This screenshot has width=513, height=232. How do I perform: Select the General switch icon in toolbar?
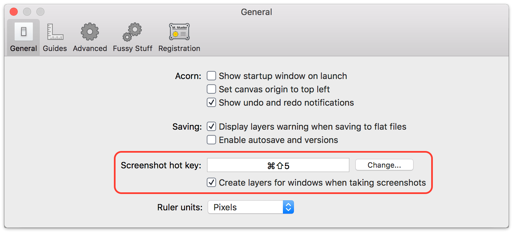pyautogui.click(x=23, y=32)
